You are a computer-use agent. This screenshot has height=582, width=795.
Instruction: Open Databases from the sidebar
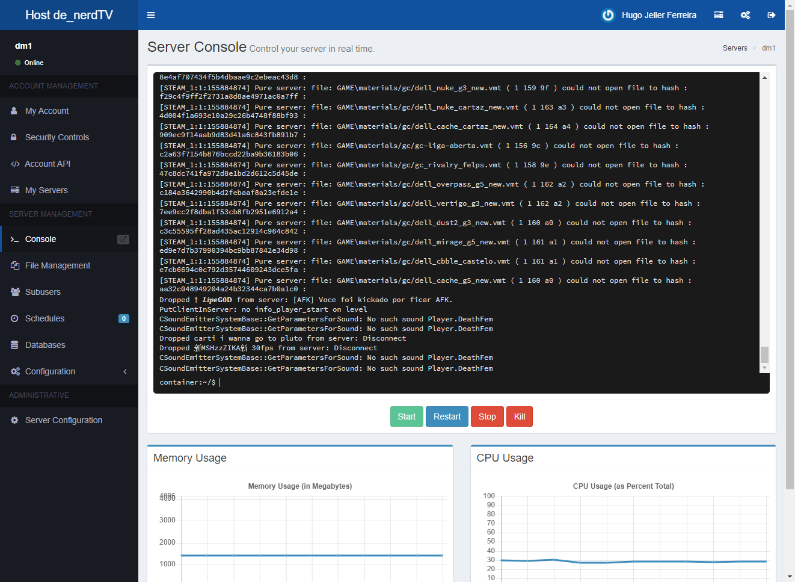tap(45, 345)
